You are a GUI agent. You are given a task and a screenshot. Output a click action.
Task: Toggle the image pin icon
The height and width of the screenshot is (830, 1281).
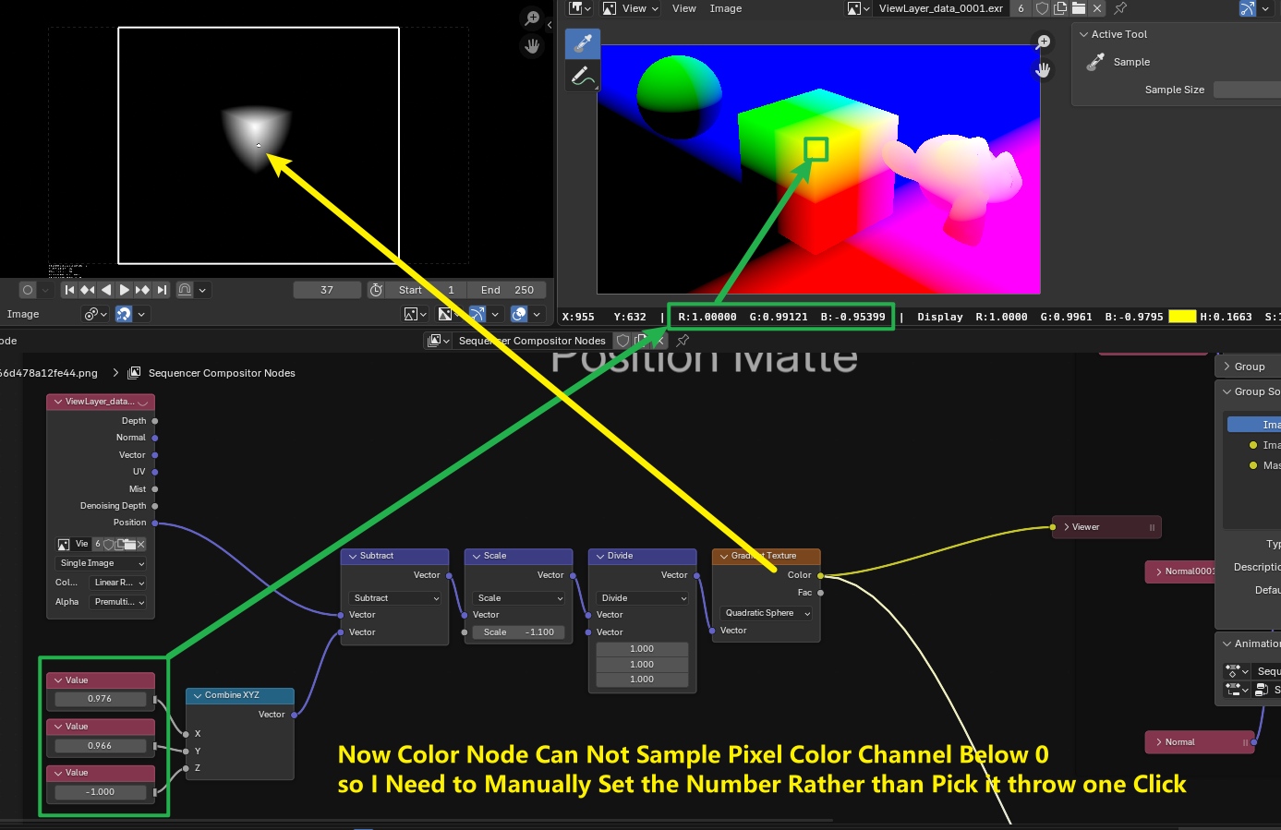pos(1120,8)
